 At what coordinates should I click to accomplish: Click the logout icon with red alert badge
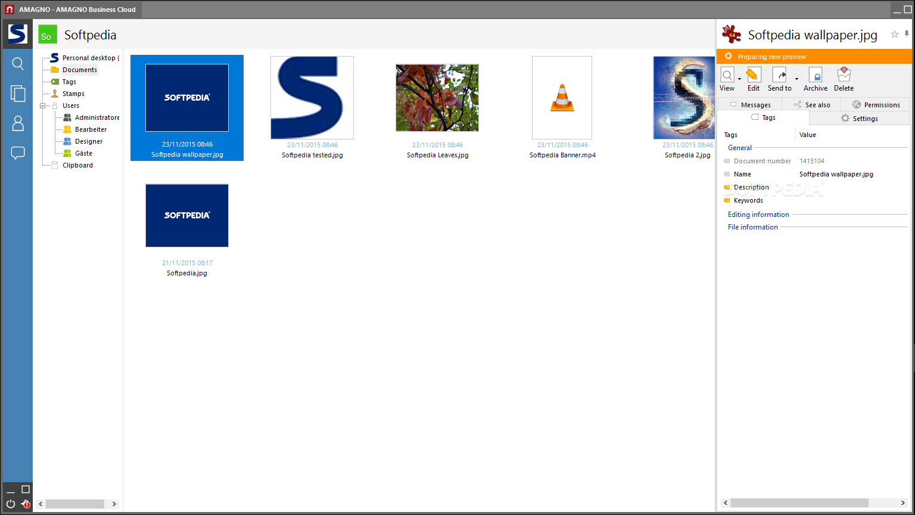click(25, 504)
